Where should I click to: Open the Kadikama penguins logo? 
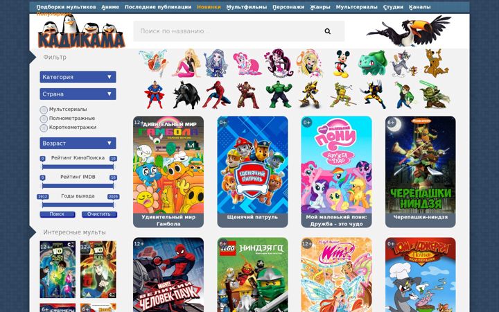(x=81, y=32)
